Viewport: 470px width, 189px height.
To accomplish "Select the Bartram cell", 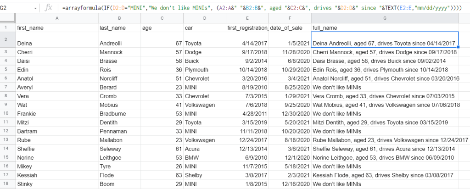I will pyautogui.click(x=57, y=131).
